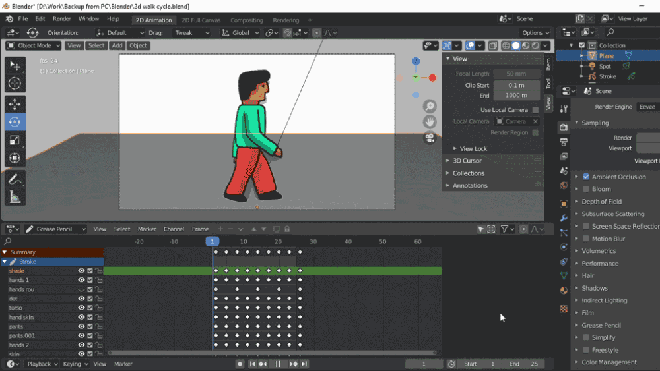Hide the hands 1 layer
Screen dimensions: 660x371
tap(81, 280)
